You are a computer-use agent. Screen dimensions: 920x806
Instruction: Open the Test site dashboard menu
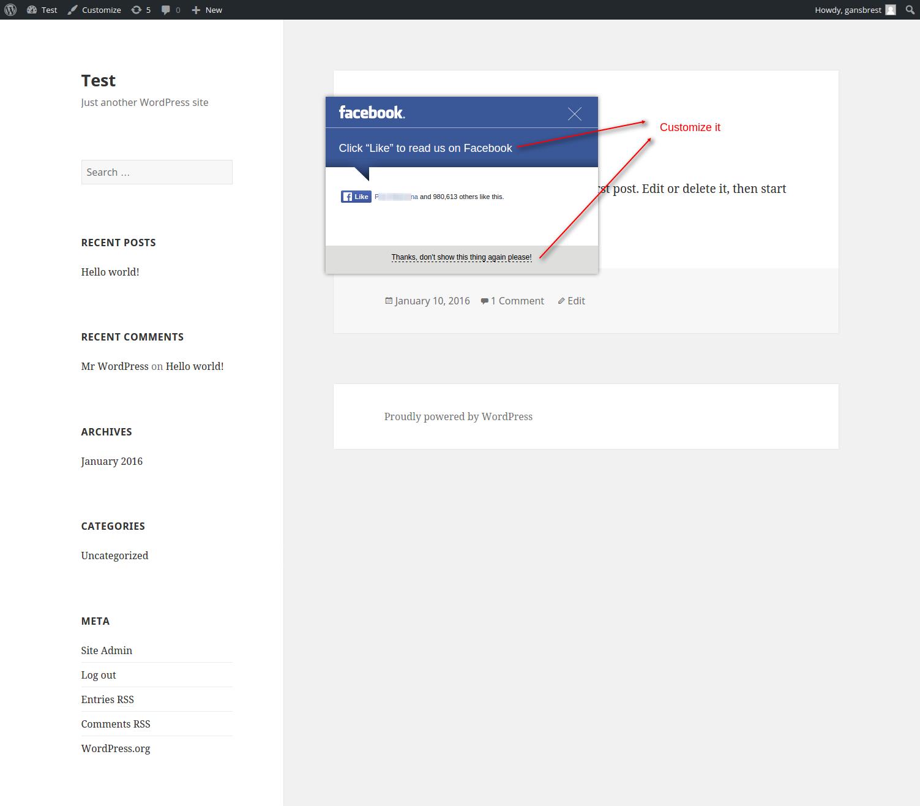(42, 10)
